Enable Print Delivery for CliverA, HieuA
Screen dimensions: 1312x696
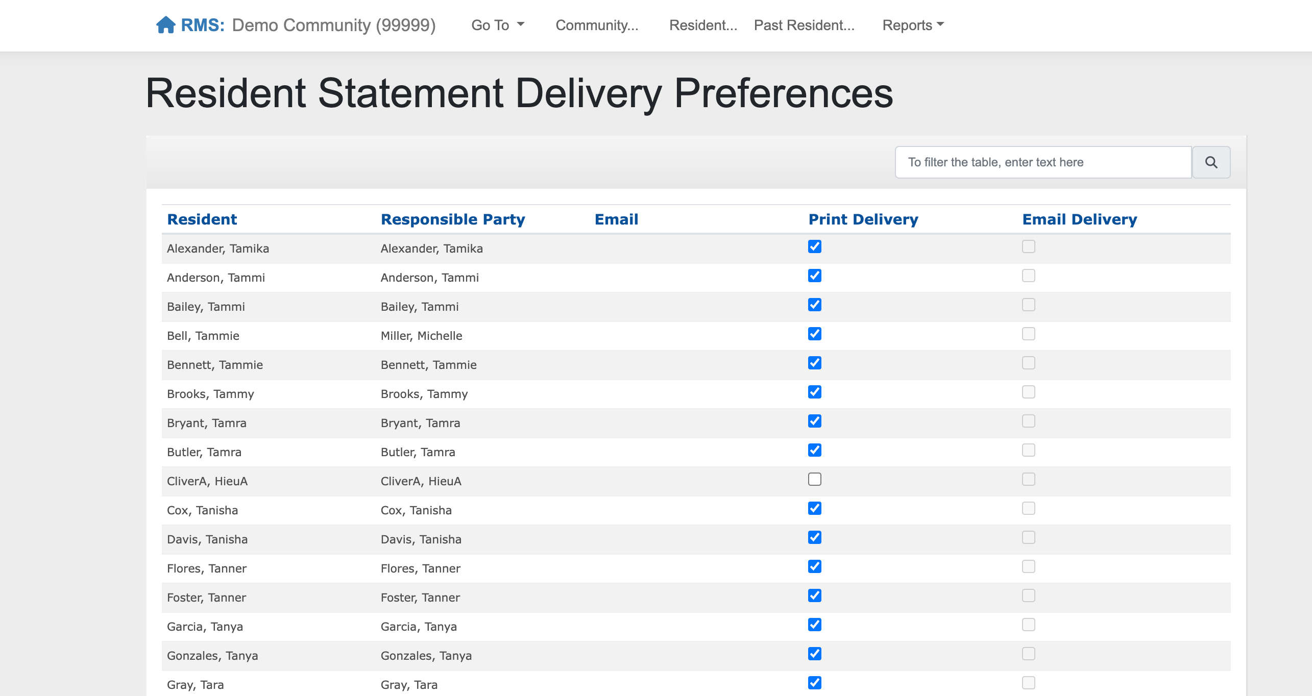(815, 479)
